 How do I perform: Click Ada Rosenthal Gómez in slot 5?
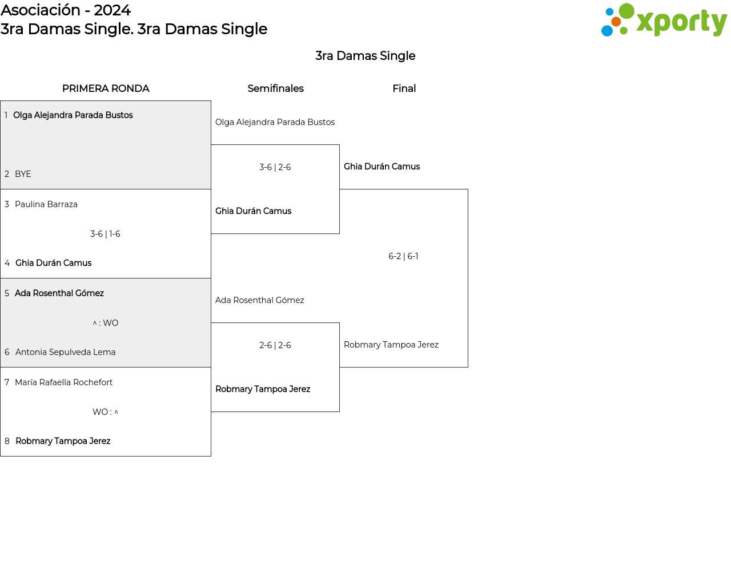[59, 293]
